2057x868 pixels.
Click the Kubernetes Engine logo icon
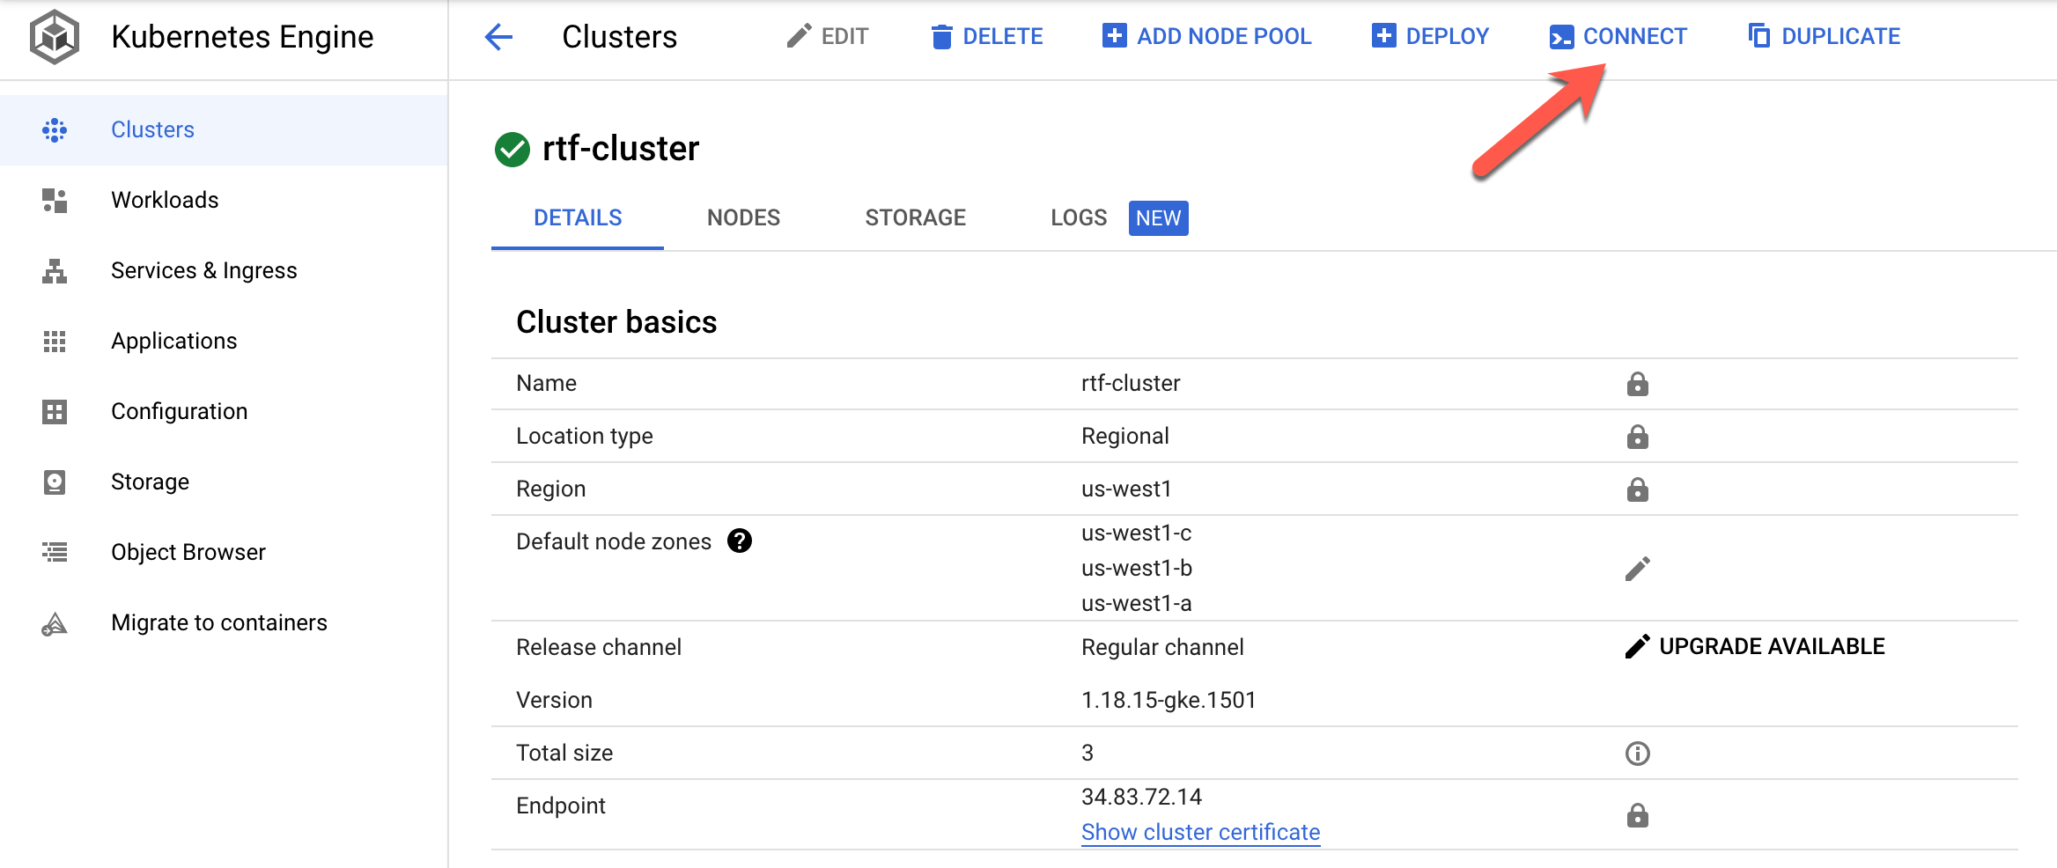click(55, 37)
